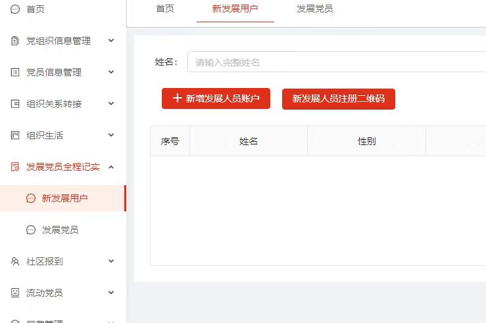The height and width of the screenshot is (323, 486).
Task: Click the 新增发展人员账户 button
Action: coord(216,98)
